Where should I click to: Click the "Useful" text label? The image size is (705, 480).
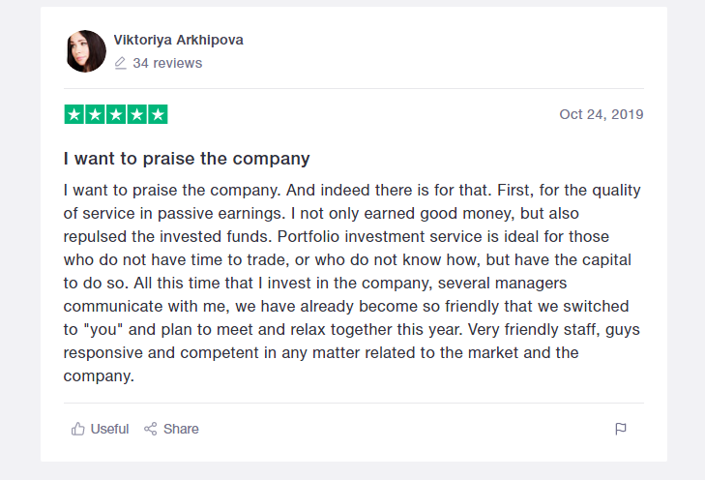109,429
